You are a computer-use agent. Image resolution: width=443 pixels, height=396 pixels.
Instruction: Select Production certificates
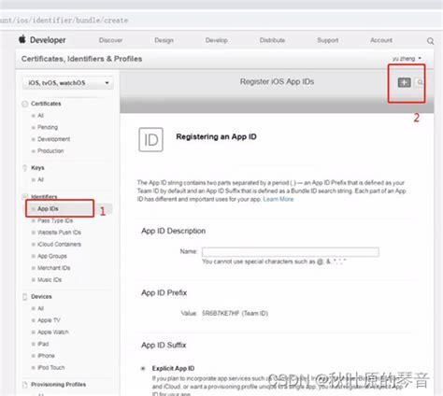[50, 151]
